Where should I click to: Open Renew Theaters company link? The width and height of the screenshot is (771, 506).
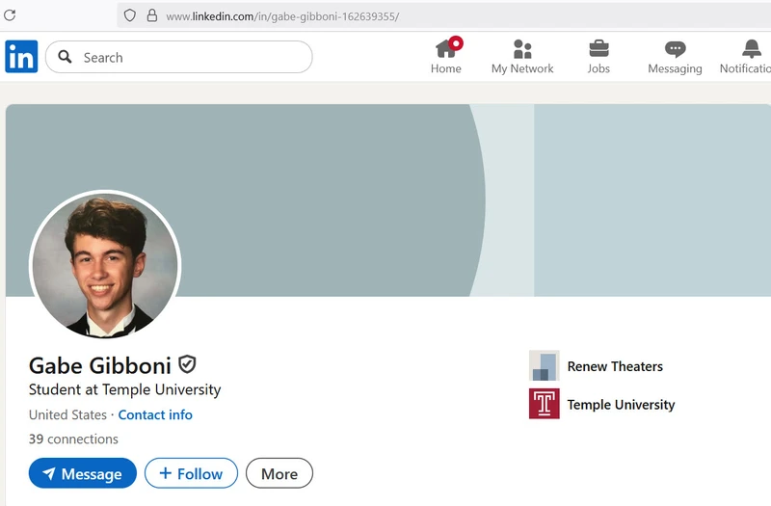(x=615, y=366)
